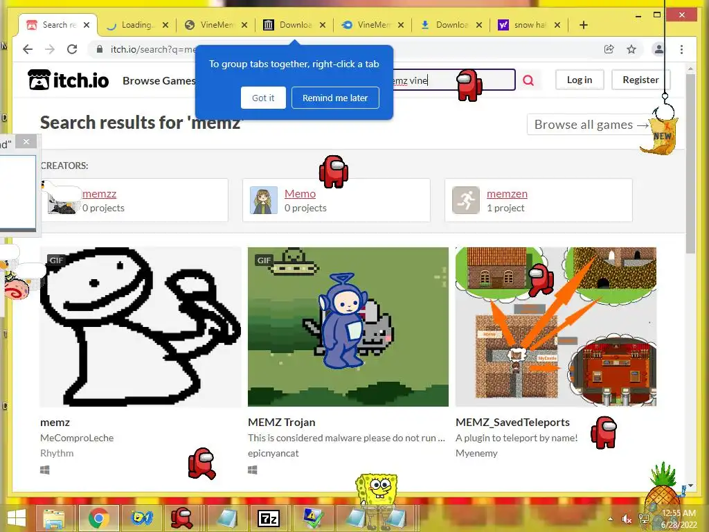The height and width of the screenshot is (532, 709).
Task: Close the Loading tab
Action: pyautogui.click(x=165, y=25)
